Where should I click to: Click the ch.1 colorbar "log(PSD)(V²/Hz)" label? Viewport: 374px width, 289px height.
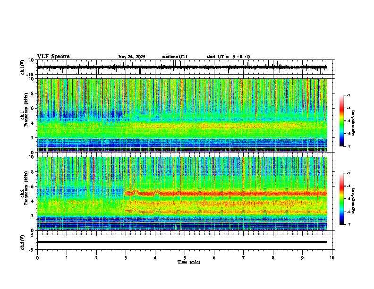(x=353, y=123)
